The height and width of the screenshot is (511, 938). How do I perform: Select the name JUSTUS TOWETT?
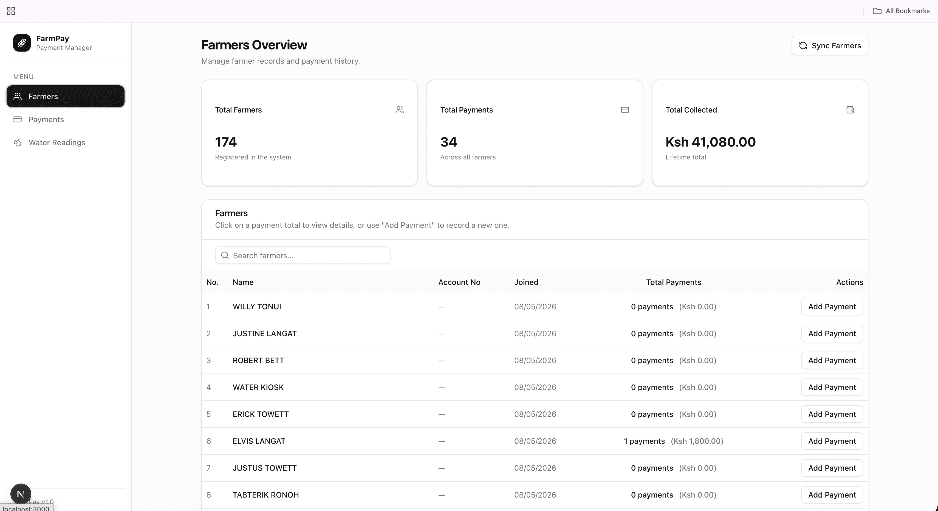tap(265, 468)
